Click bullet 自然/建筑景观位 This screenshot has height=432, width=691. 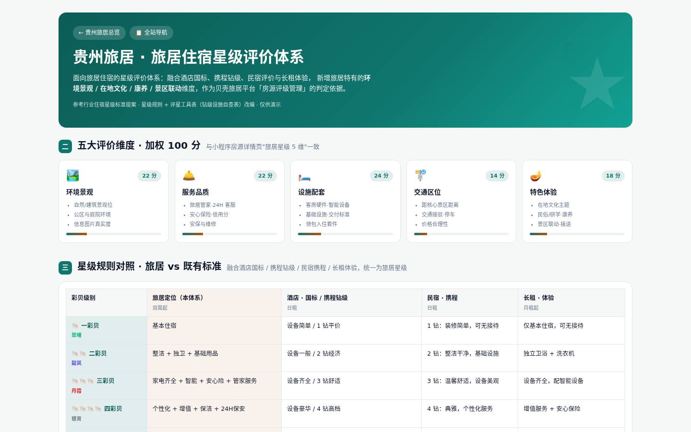pyautogui.click(x=93, y=205)
